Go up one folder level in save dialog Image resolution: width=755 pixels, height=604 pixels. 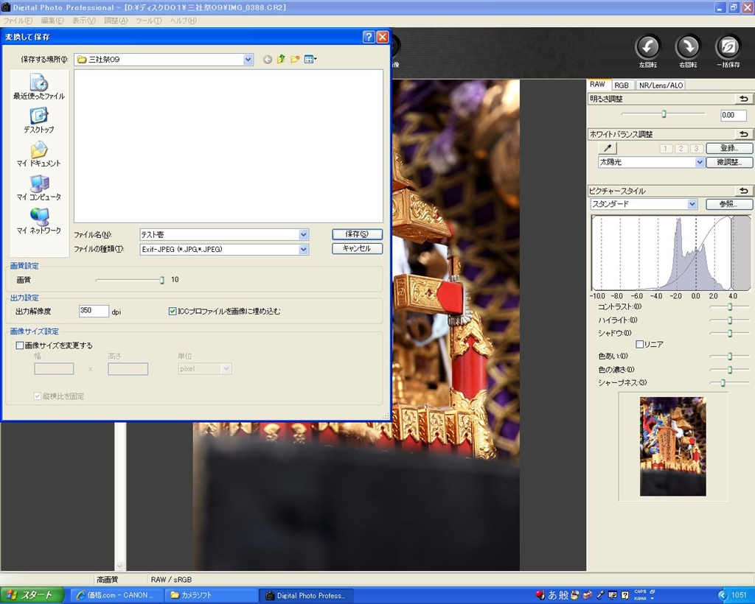point(281,60)
